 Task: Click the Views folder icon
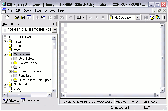coord(16,67)
